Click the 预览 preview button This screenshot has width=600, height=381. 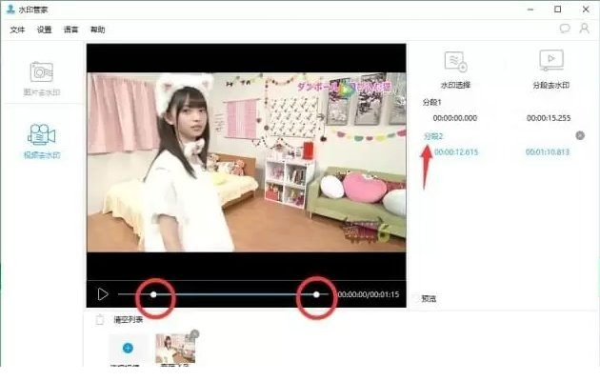click(429, 298)
